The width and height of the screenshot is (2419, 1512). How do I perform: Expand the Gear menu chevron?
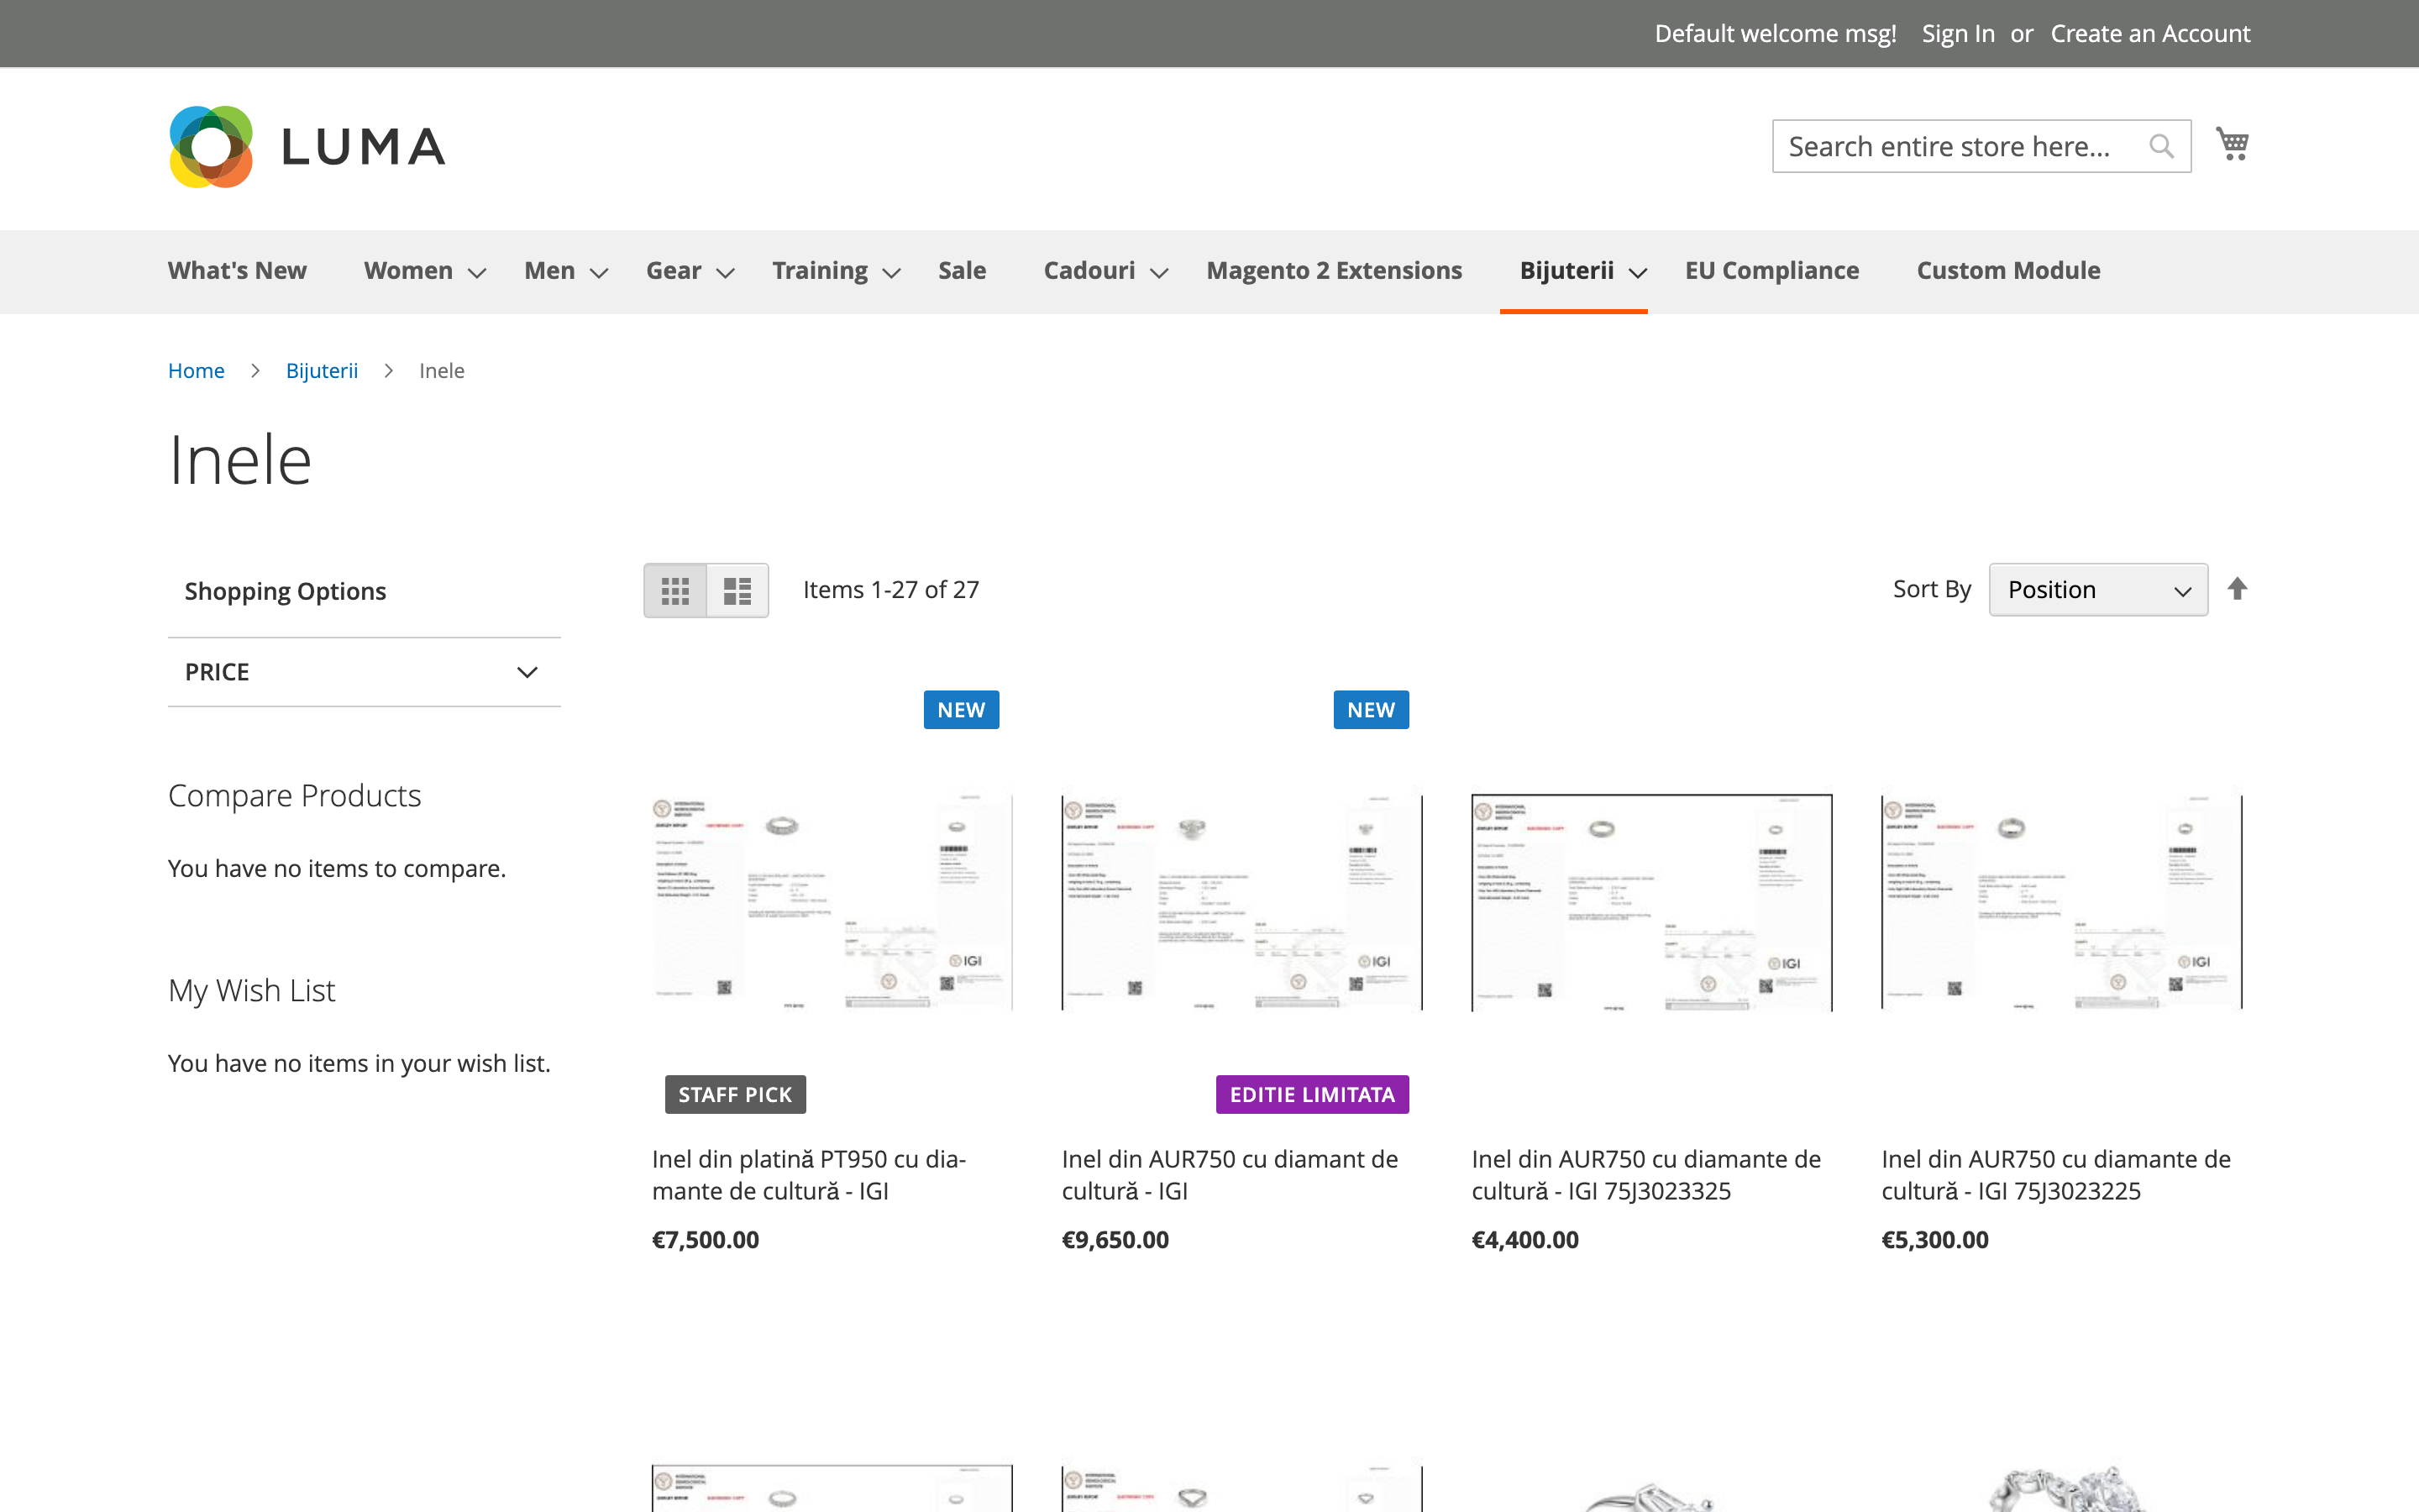click(726, 273)
